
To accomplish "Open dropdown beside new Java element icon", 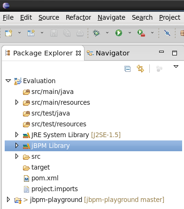I will pyautogui.click(x=42, y=33).
